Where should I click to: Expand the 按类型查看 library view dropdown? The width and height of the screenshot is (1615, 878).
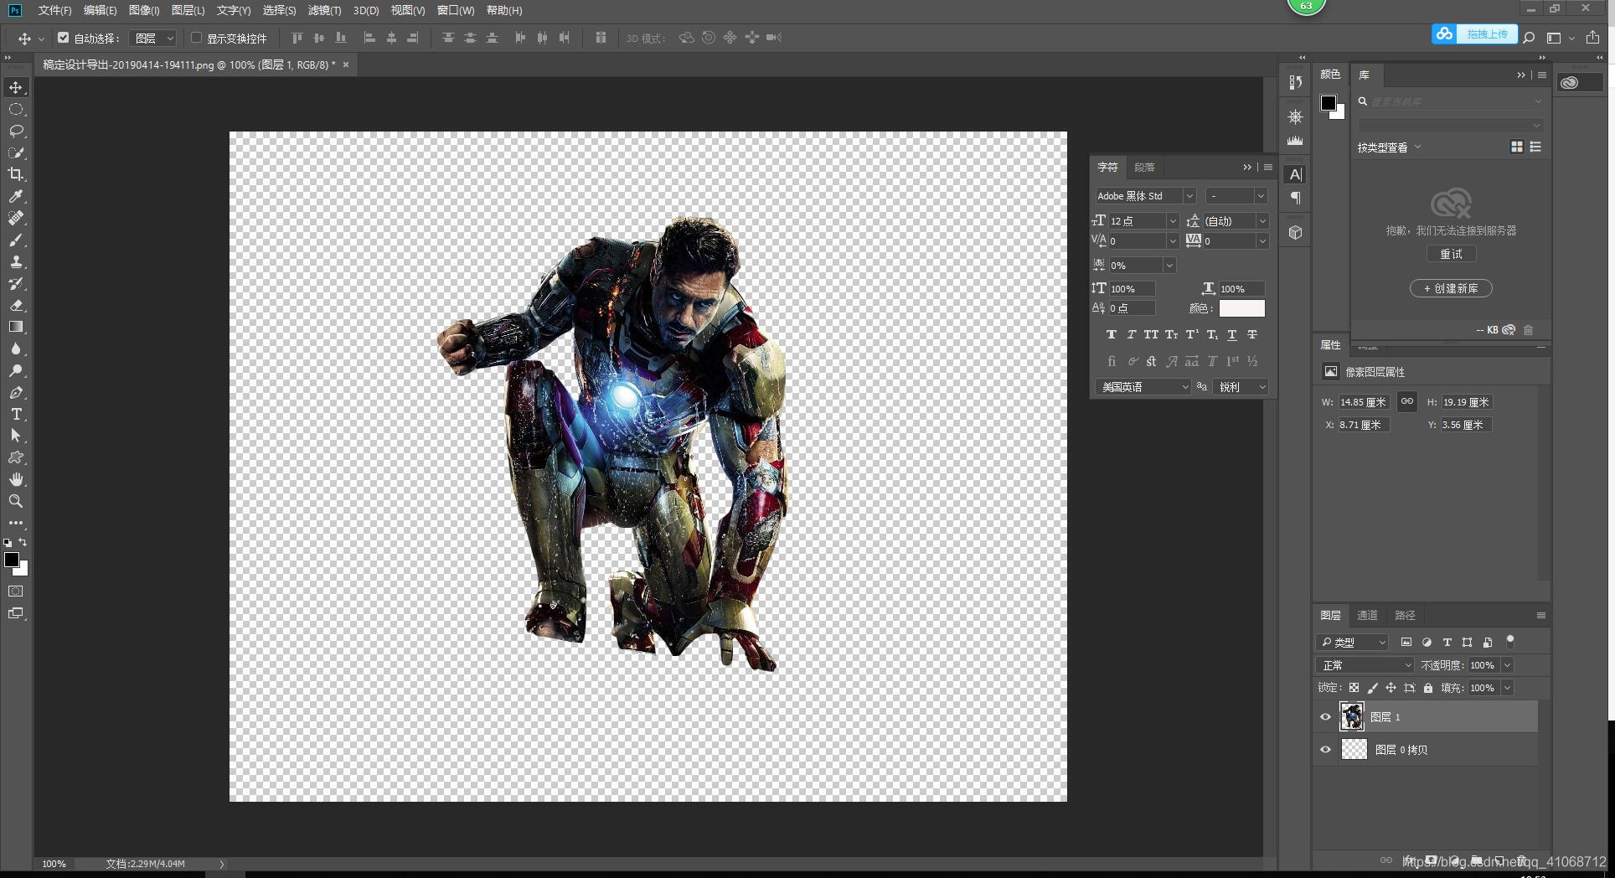tap(1390, 147)
